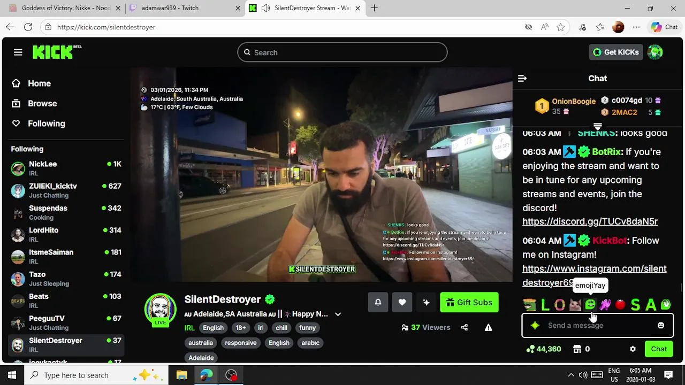This screenshot has width=685, height=385.
Task: Click the 18+ tag
Action: click(x=241, y=328)
